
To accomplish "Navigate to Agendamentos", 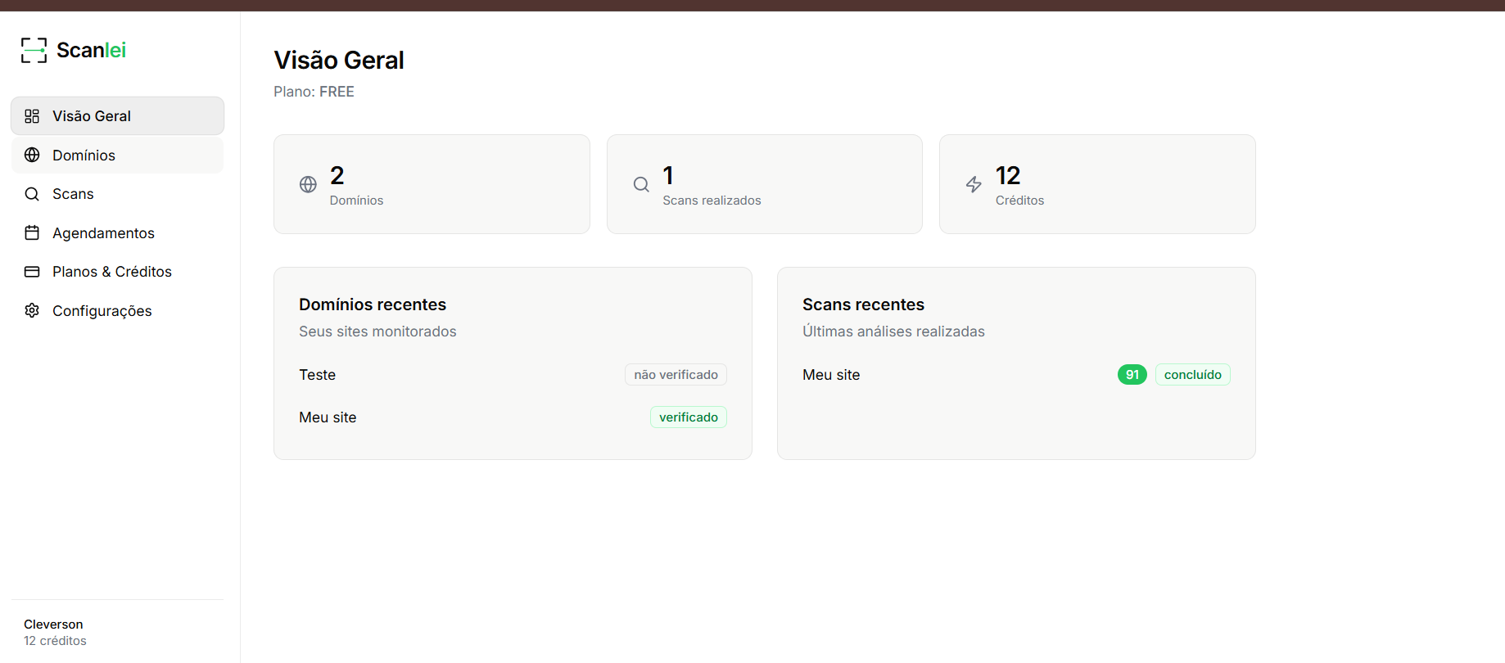I will point(117,232).
